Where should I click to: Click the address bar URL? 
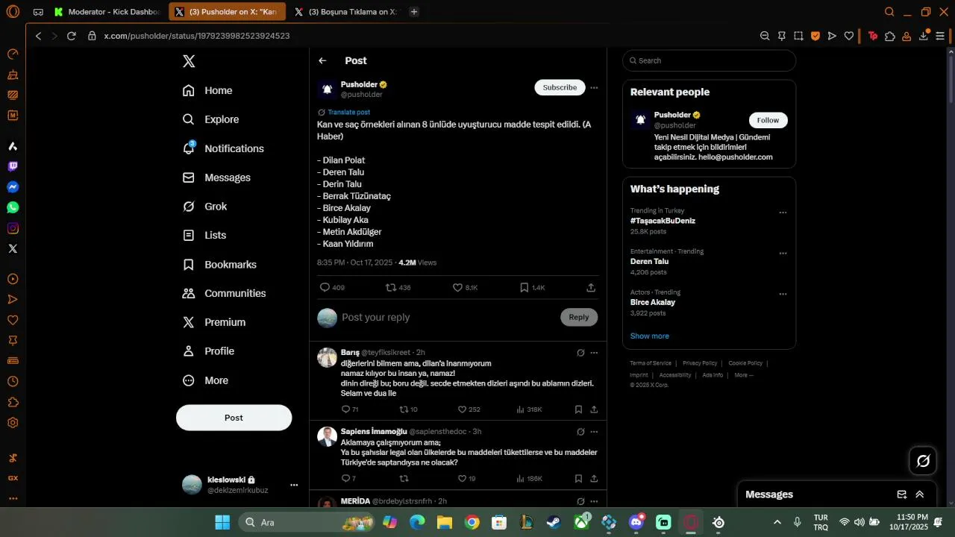pos(197,36)
